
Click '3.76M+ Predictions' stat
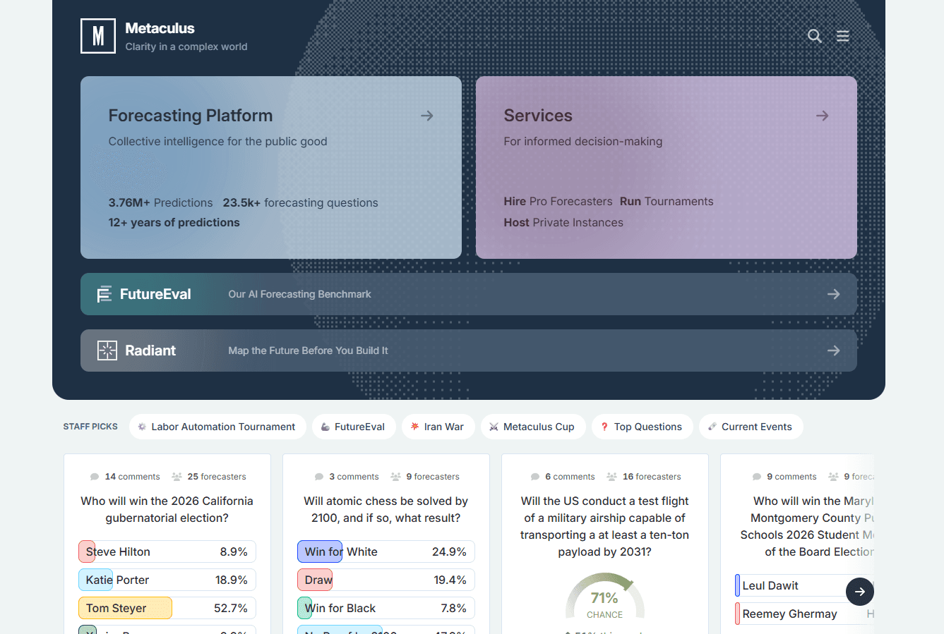[160, 203]
